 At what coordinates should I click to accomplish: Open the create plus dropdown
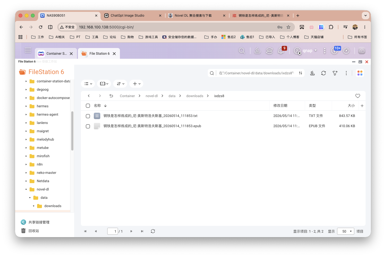point(136,84)
